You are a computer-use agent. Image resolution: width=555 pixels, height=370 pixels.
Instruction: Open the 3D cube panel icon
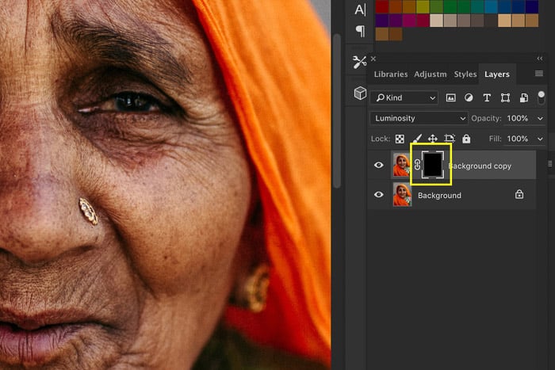point(360,93)
